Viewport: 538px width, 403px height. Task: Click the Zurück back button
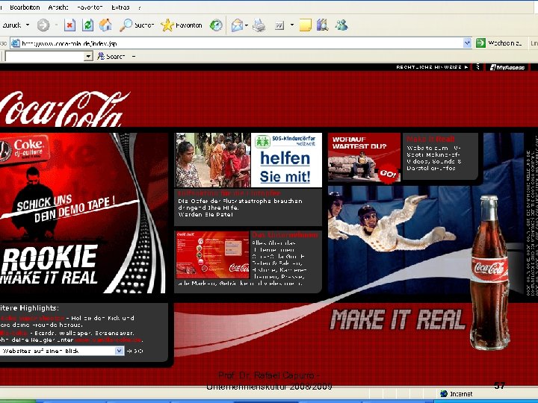(x=11, y=25)
